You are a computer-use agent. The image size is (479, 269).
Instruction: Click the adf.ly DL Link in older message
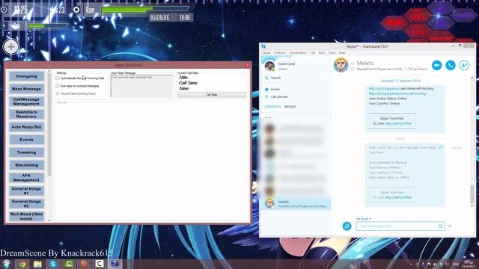point(398,123)
